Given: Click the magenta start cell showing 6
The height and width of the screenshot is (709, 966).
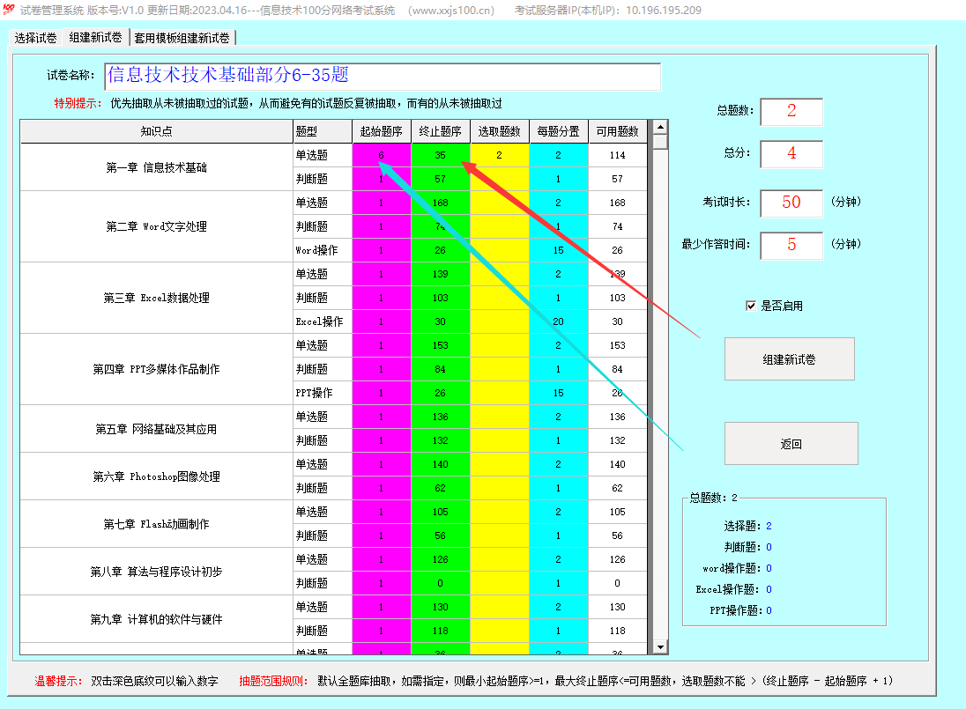Looking at the screenshot, I should (382, 155).
